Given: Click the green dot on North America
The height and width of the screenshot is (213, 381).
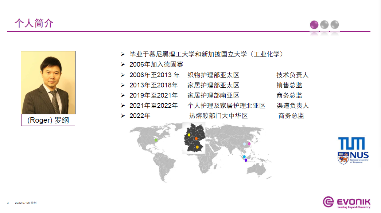Looking at the screenshot, I should (156, 140).
